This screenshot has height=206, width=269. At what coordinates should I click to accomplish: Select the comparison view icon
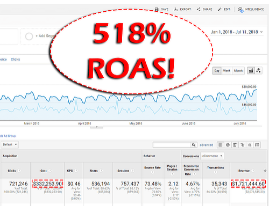coord(242,145)
